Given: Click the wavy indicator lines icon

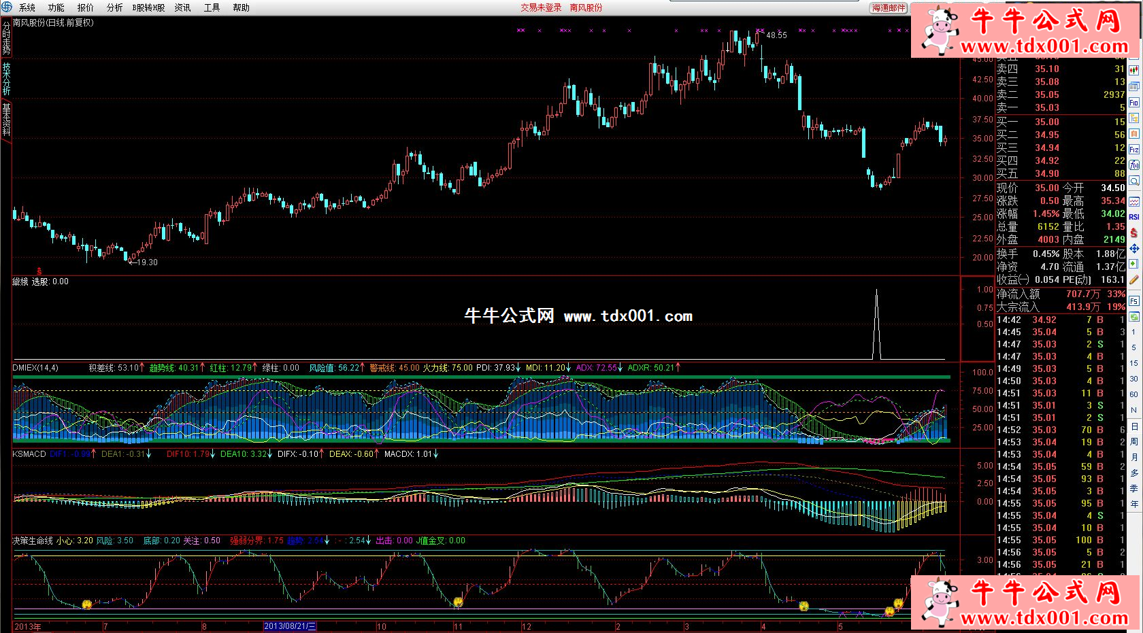Looking at the screenshot, I should pyautogui.click(x=1134, y=202).
